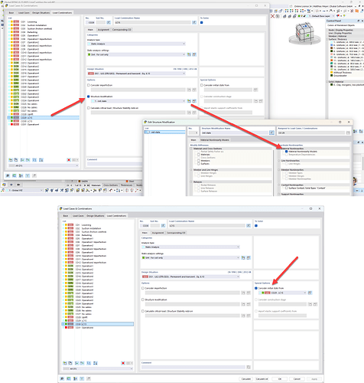Viewport: 364px width, 383px height.
Task: Select the highlighted CO29 row in the upper list
Action: coord(43,118)
